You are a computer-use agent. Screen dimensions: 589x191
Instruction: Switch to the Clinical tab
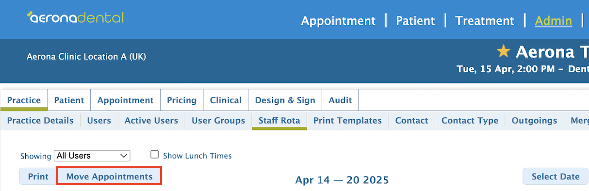pyautogui.click(x=226, y=100)
